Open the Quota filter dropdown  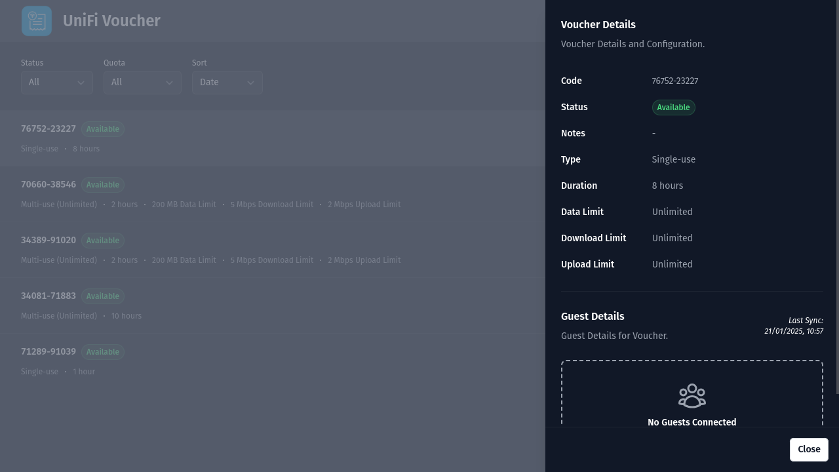point(142,83)
